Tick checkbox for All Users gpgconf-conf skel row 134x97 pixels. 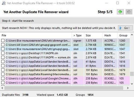coord(3,45)
